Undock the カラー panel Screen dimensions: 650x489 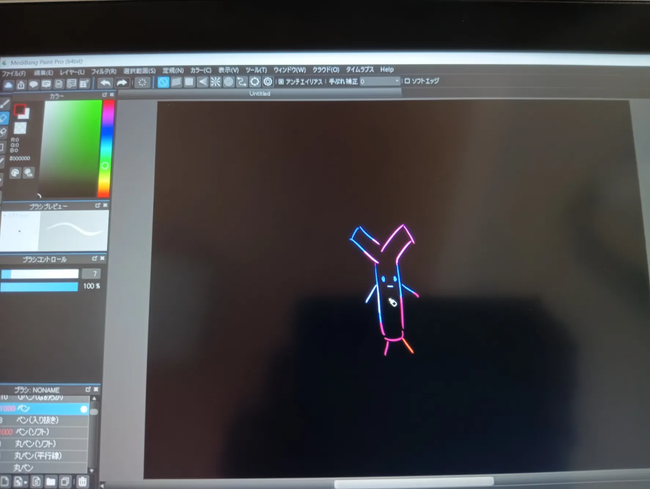(x=104, y=95)
